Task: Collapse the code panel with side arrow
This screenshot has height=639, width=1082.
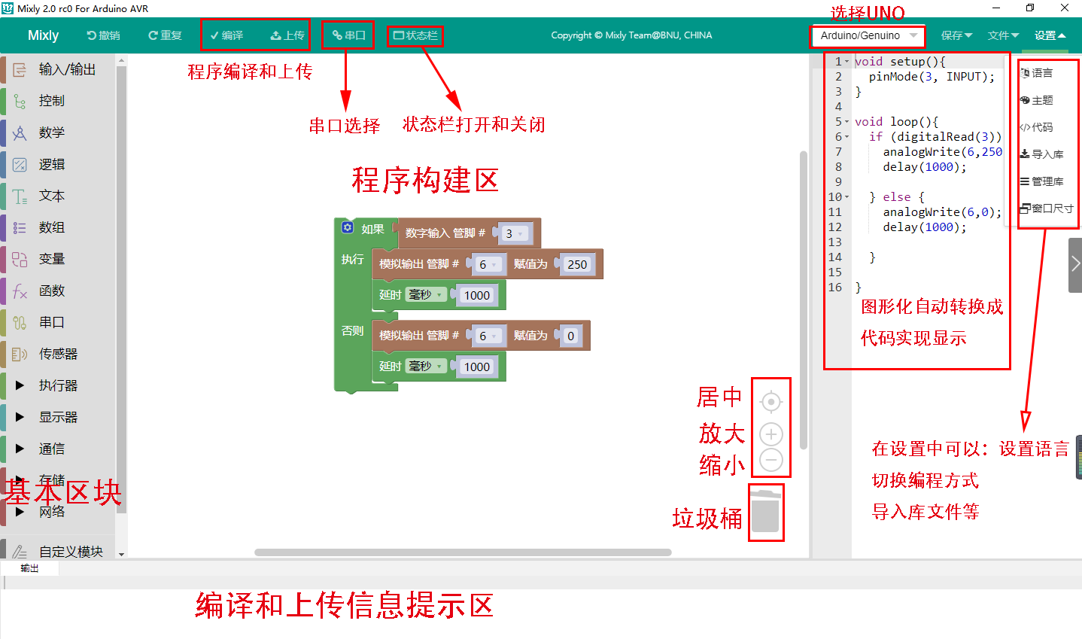Action: point(1075,264)
